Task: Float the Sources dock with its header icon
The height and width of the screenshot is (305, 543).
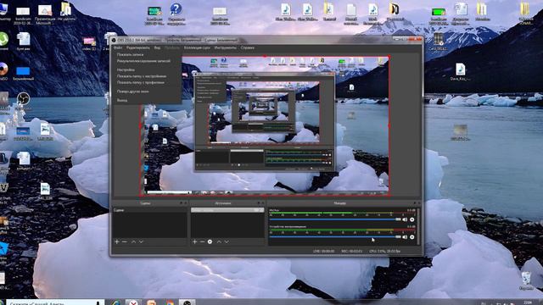Action: 259,203
